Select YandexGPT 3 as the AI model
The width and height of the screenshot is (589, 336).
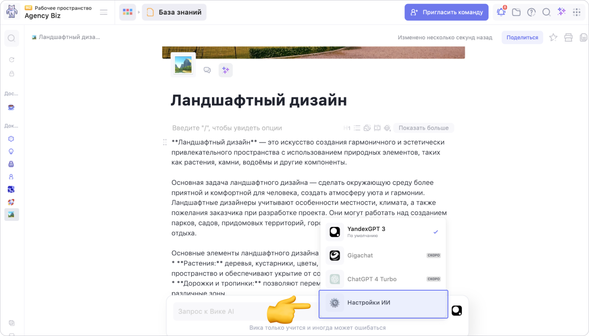click(382, 232)
